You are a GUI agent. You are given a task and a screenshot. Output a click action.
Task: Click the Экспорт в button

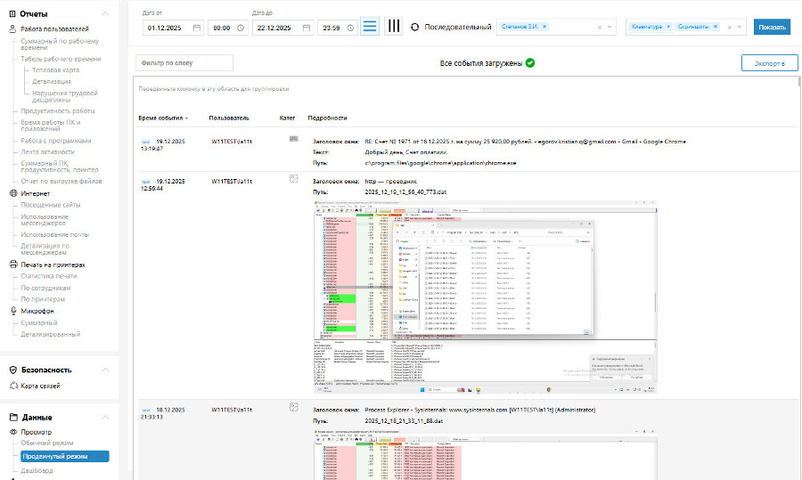click(769, 62)
